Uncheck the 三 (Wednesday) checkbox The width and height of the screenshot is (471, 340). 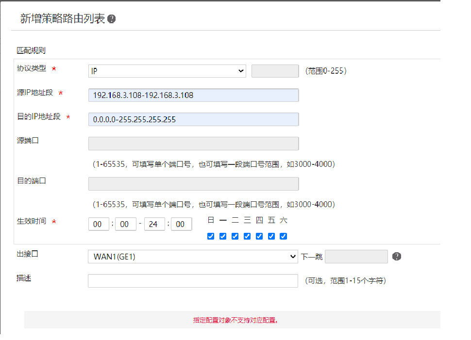point(247,236)
